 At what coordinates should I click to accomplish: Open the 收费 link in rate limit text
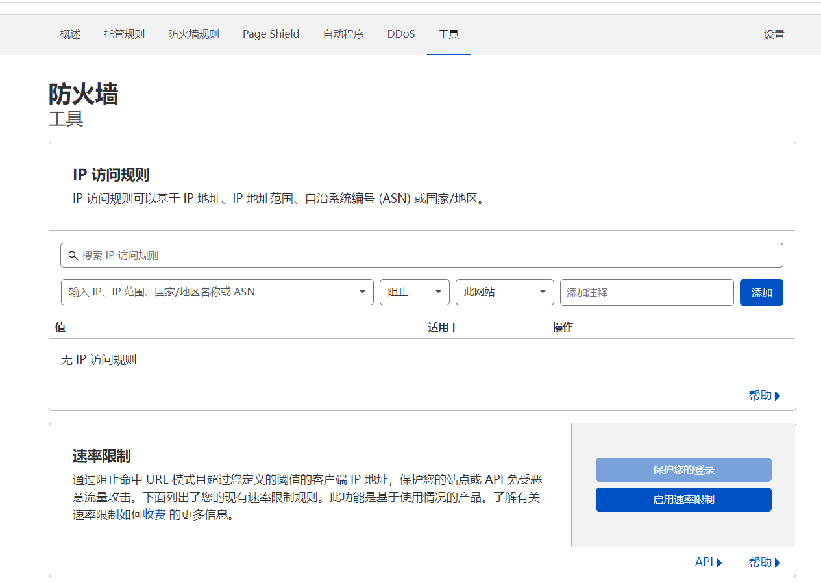click(x=154, y=516)
